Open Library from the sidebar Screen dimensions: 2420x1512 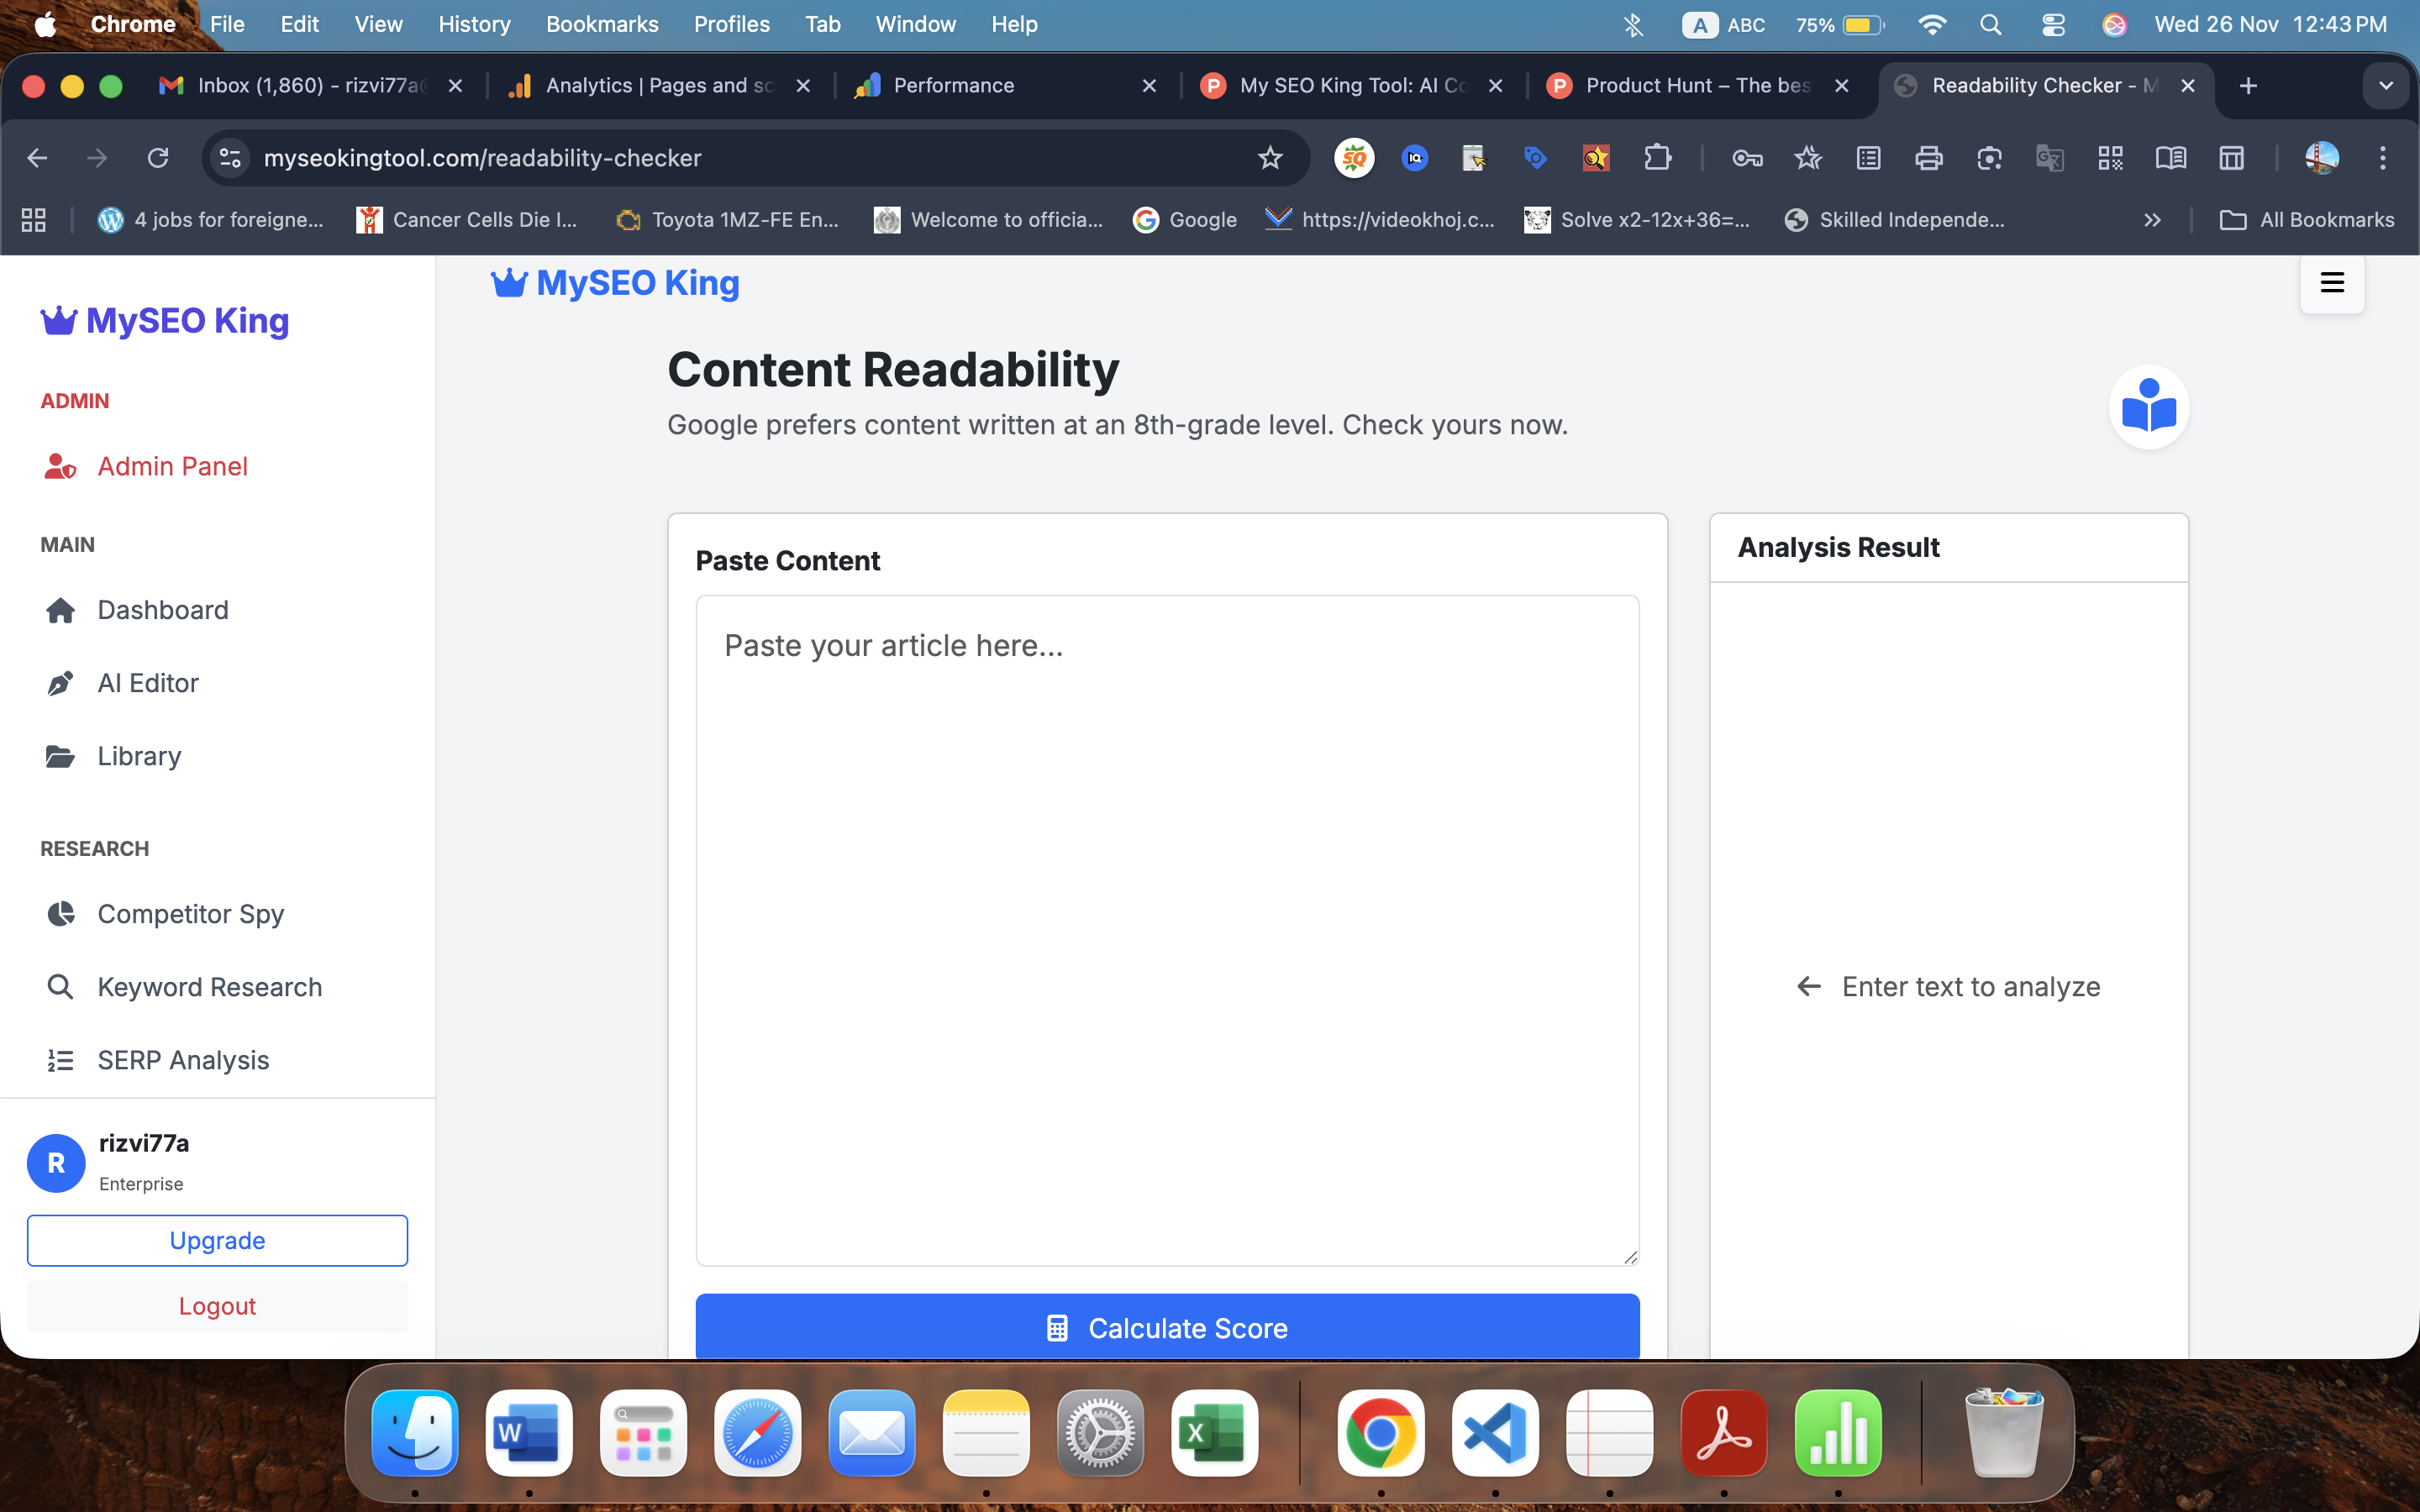(139, 756)
